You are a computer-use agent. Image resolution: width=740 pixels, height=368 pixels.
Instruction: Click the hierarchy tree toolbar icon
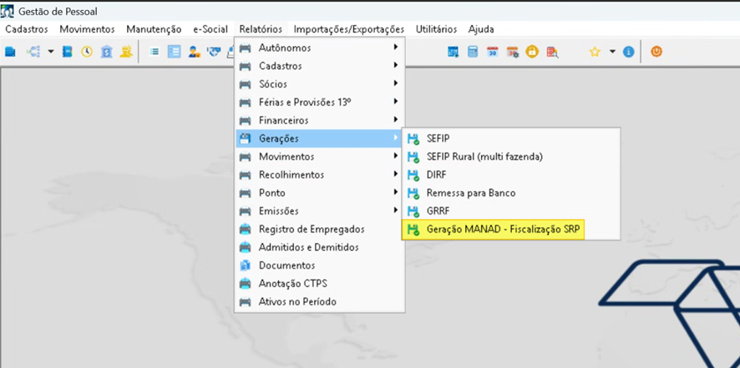click(x=33, y=52)
